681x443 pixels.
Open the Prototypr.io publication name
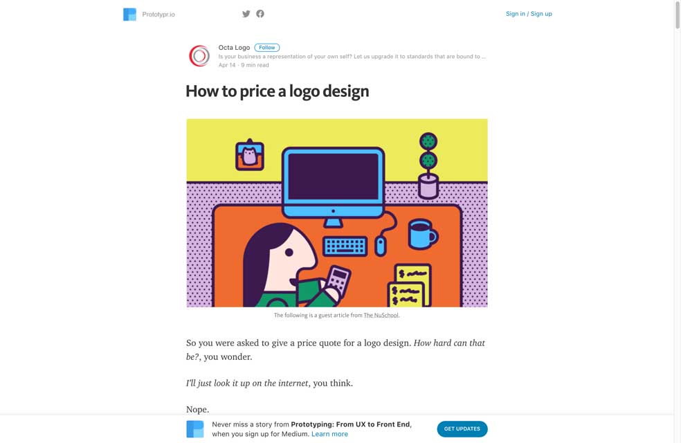point(158,15)
